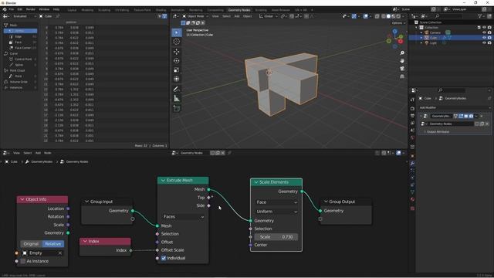Open the Edit menu
This screenshot has width=494, height=278.
tap(20, 9)
